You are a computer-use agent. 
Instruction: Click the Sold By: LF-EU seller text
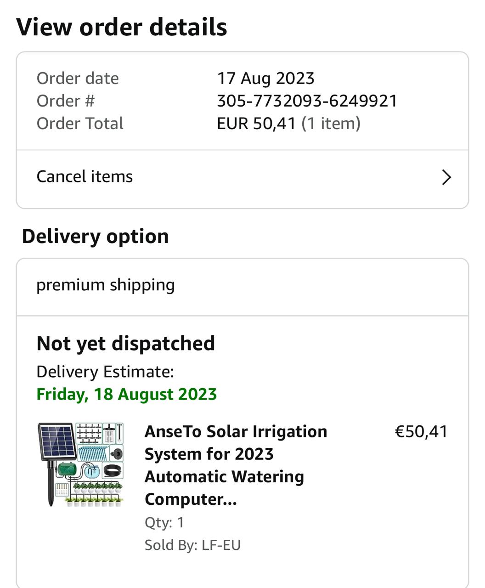point(192,545)
